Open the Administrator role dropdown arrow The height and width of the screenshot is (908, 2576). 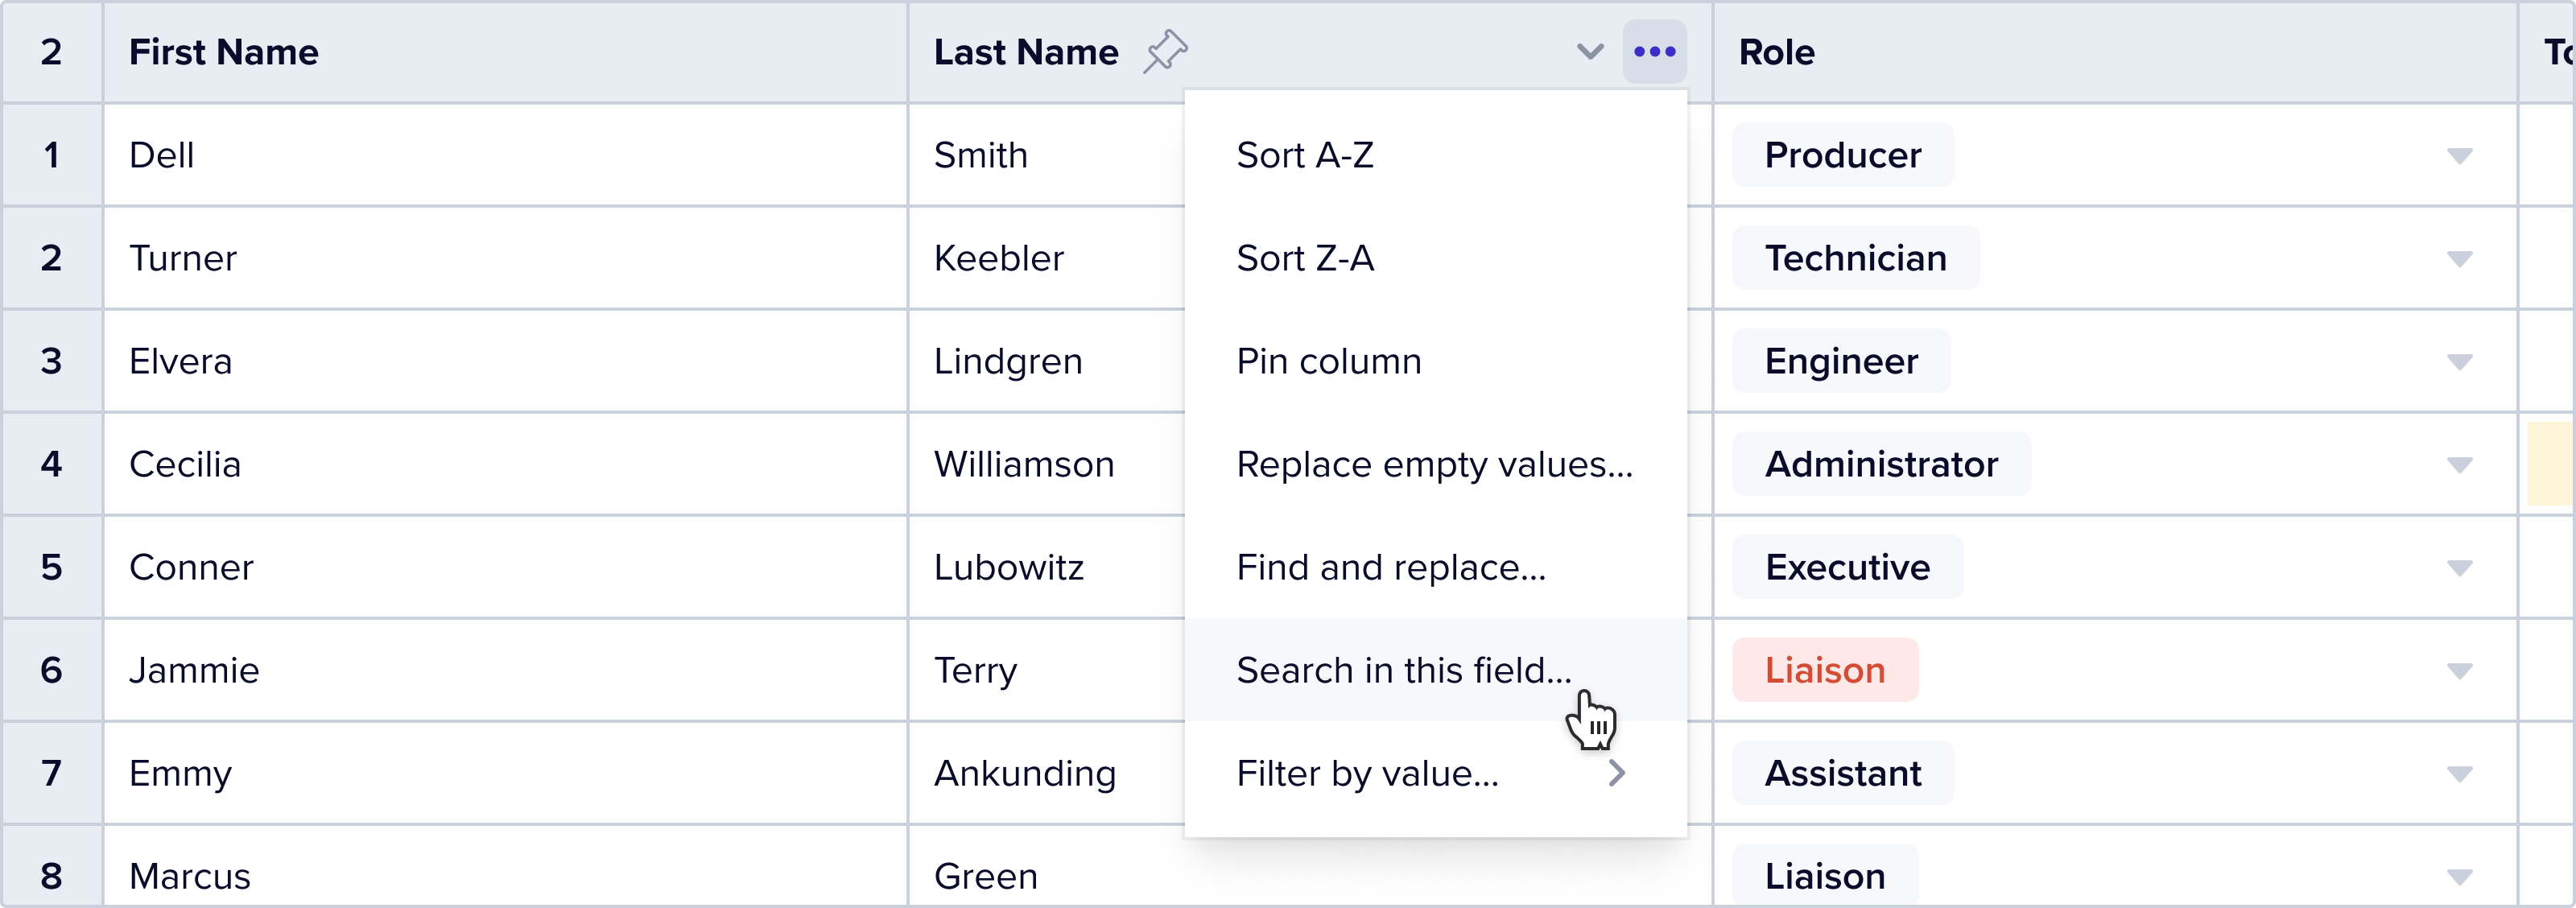pyautogui.click(x=2459, y=464)
